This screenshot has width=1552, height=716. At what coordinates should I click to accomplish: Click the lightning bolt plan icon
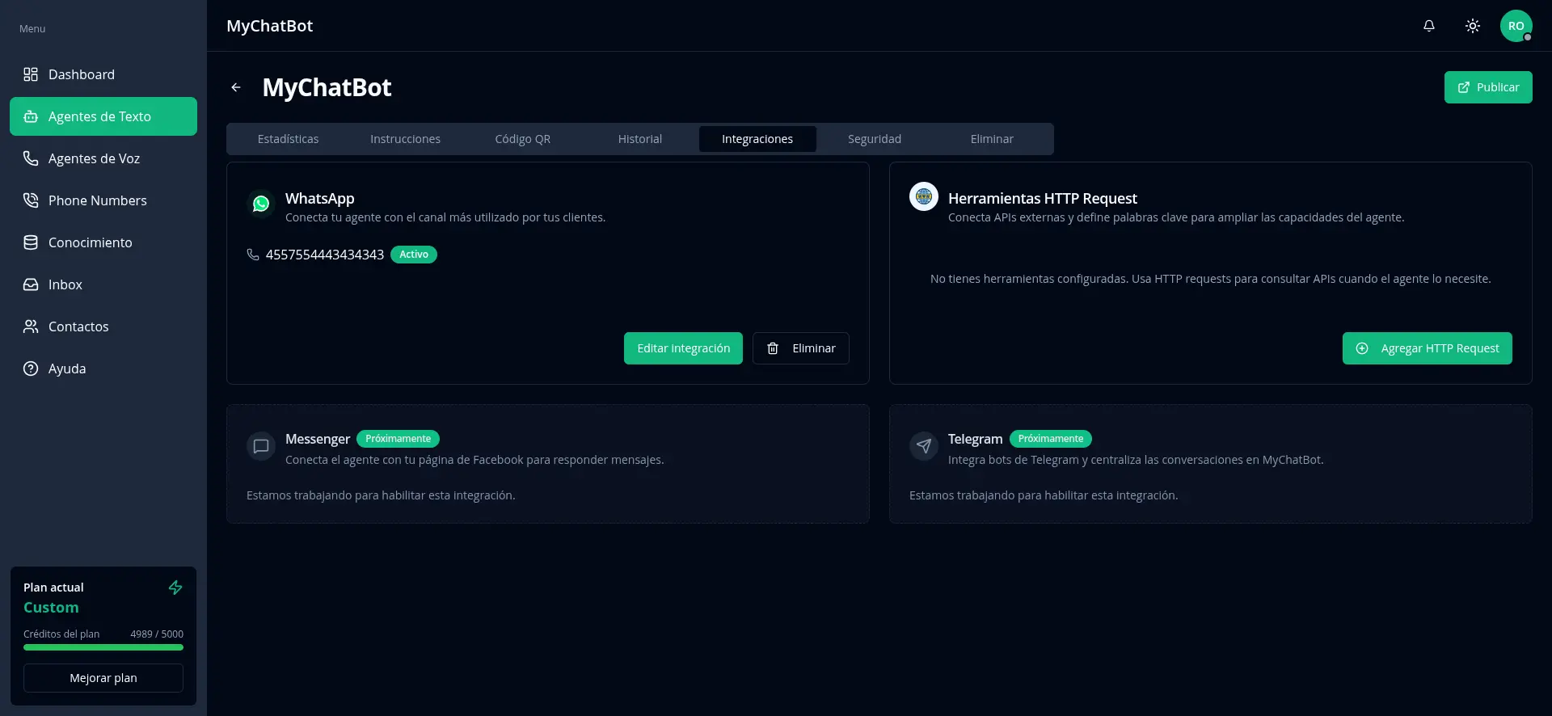click(175, 588)
